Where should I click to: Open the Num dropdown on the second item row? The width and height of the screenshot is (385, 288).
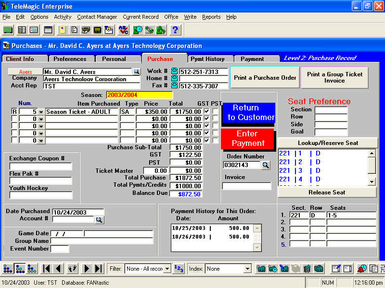(41, 119)
